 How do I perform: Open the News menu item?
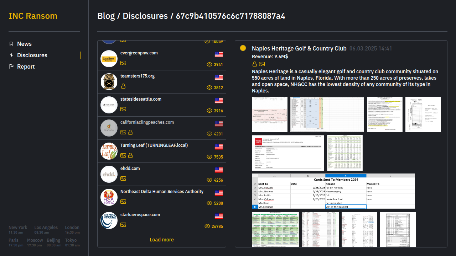pyautogui.click(x=24, y=44)
